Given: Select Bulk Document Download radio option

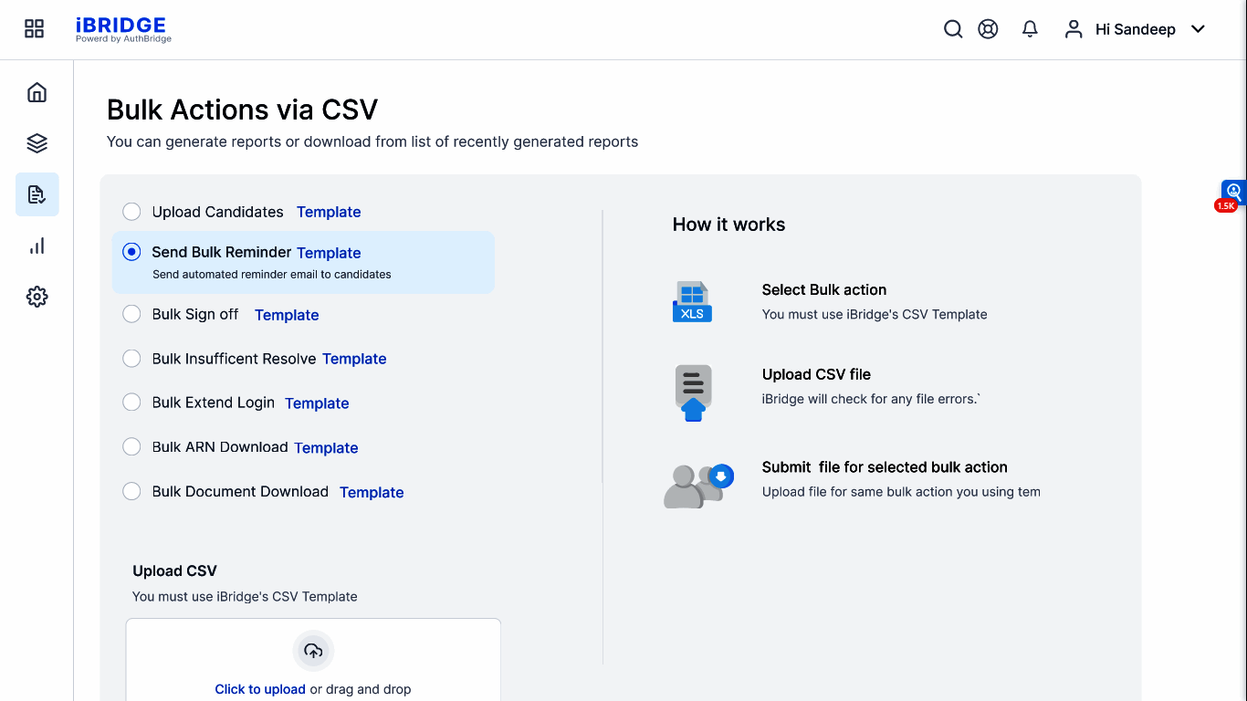Looking at the screenshot, I should coord(131,491).
